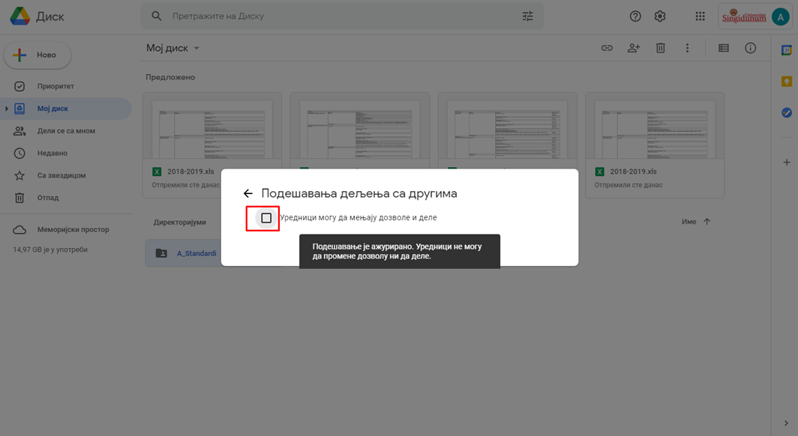
Task: Expand Мој диск tree in sidebar
Action: pyautogui.click(x=7, y=109)
